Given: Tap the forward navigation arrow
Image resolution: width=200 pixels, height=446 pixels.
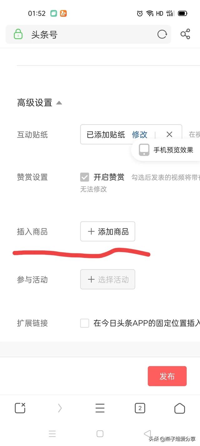Looking at the screenshot, I should tap(60, 408).
